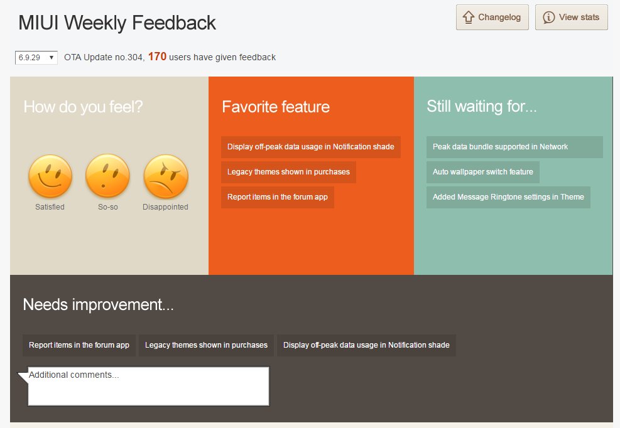Image resolution: width=620 pixels, height=428 pixels.
Task: Flag Legacy themes under Needs improvement
Action: coord(206,345)
